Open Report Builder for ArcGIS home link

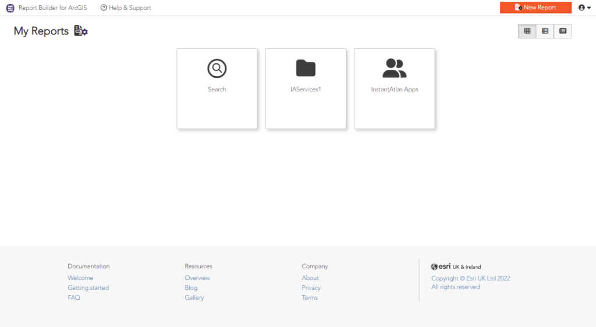click(52, 8)
